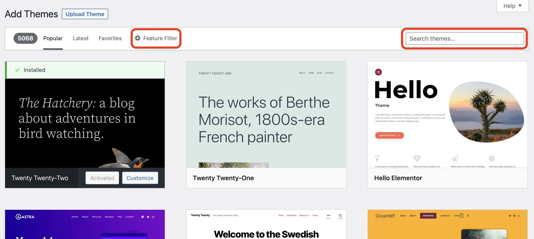The image size is (534, 239).
Task: Customize the Twenty Twenty-Two theme
Action: [x=140, y=178]
